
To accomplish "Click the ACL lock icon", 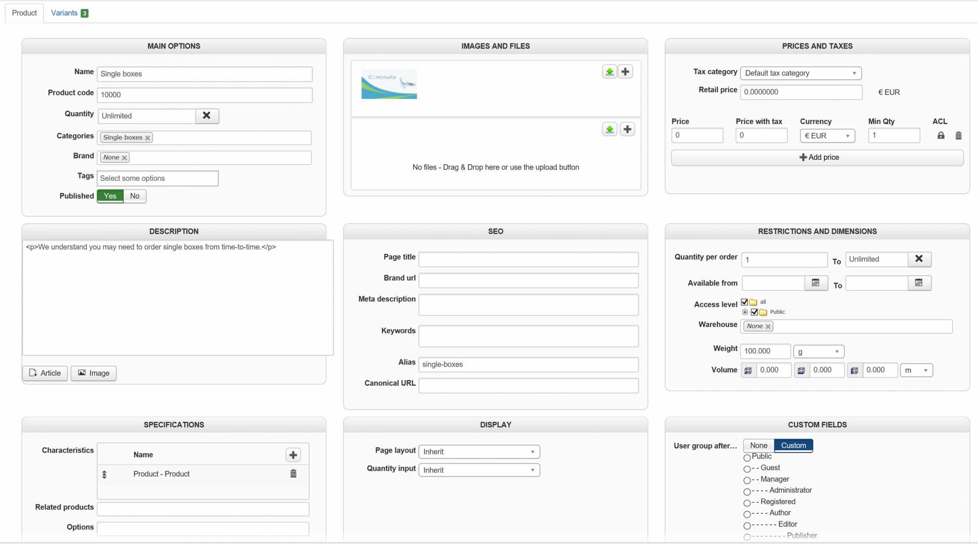I will [941, 135].
